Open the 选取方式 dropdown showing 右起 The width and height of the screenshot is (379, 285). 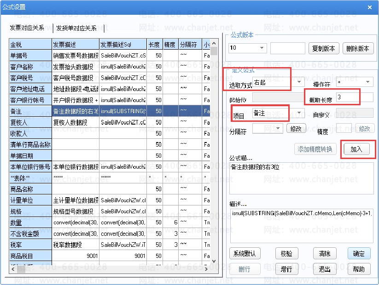[278, 82]
